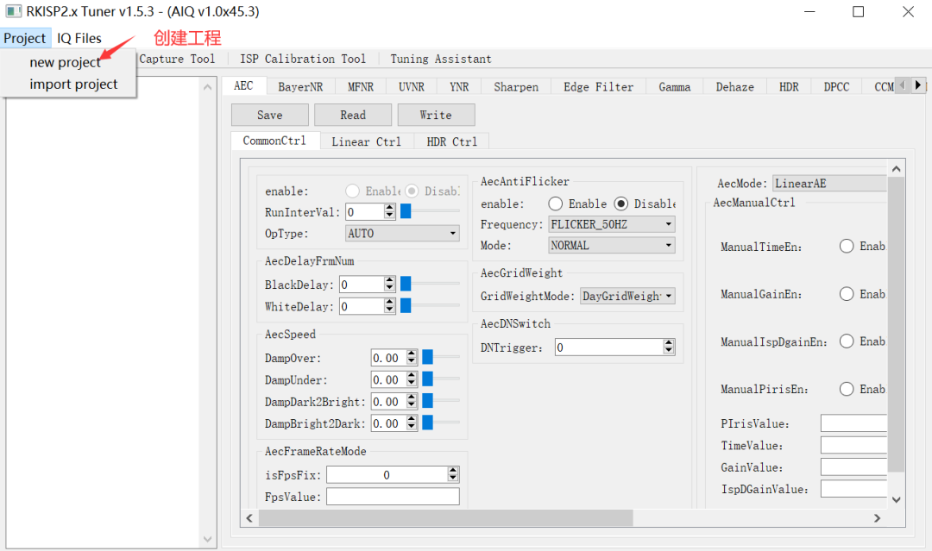Open the BayerNR module tab

tap(301, 87)
